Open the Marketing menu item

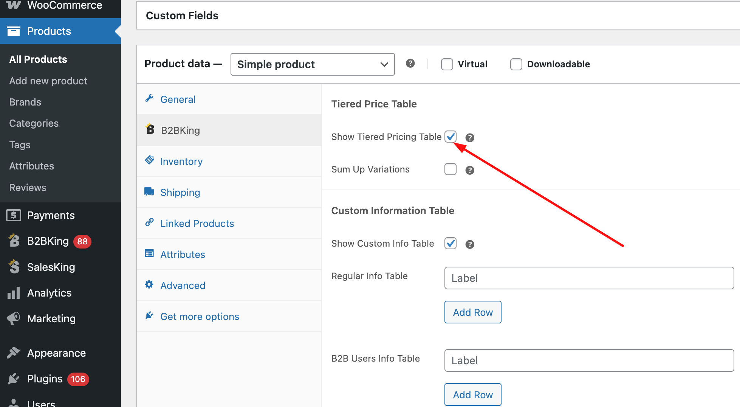(60, 318)
